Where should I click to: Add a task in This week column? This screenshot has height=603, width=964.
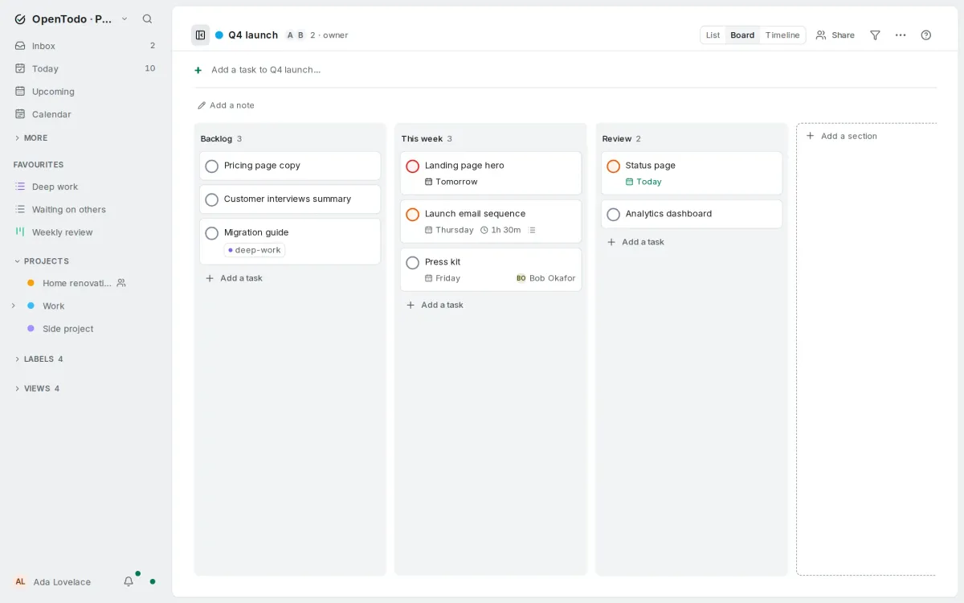click(x=435, y=305)
